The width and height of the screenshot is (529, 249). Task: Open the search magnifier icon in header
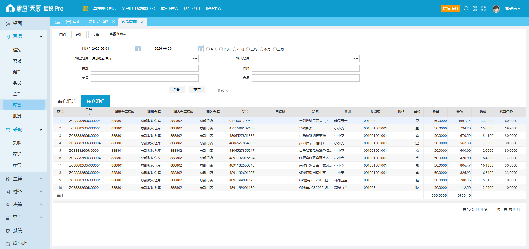point(466,9)
